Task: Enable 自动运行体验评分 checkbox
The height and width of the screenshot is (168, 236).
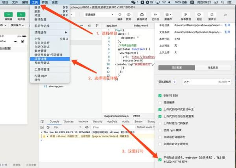Action: pyautogui.click(x=160, y=137)
